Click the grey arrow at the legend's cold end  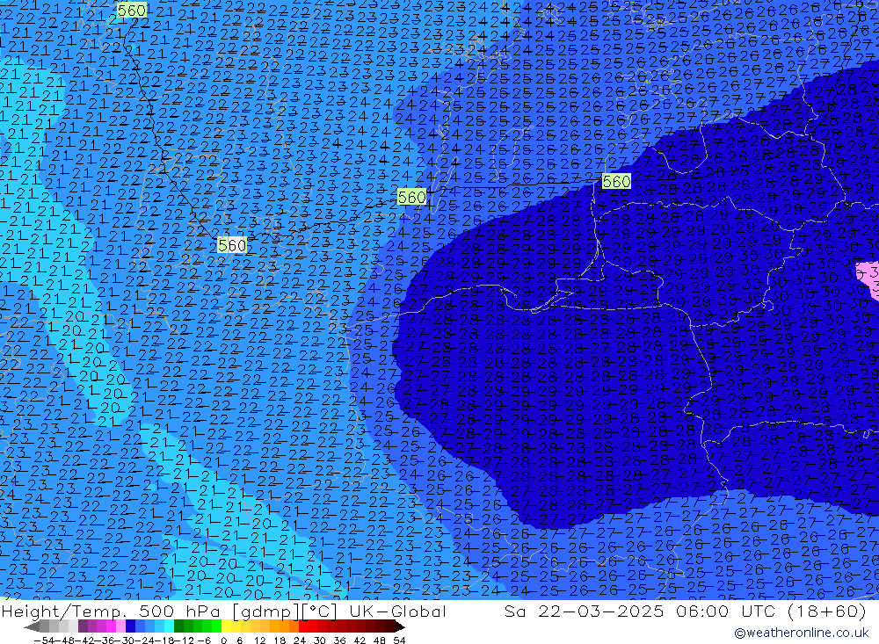pos(32,626)
